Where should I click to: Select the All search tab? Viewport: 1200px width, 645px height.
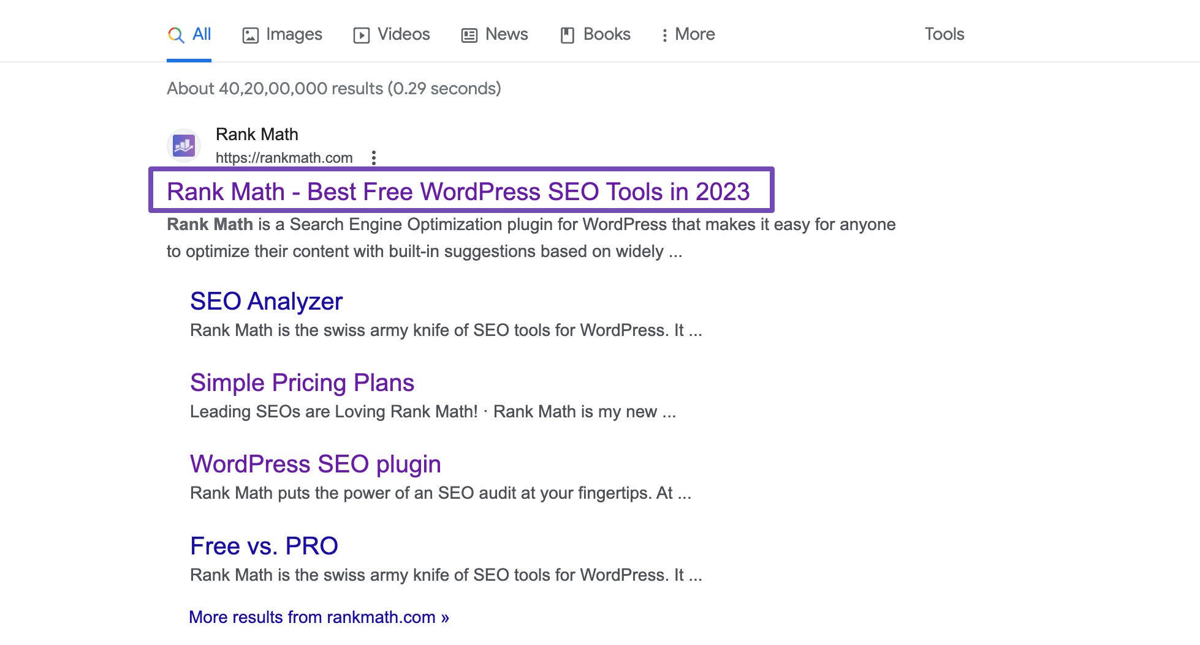pyautogui.click(x=189, y=34)
